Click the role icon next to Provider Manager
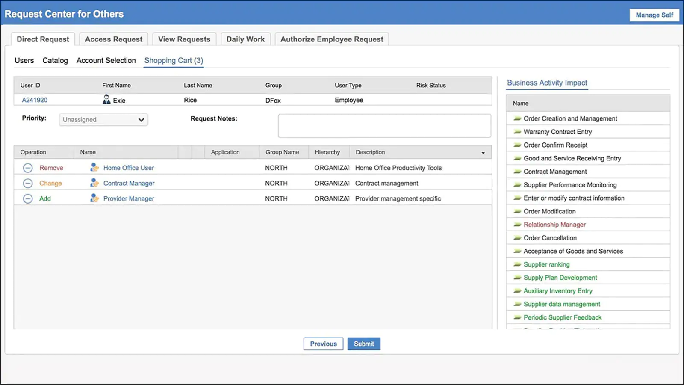 pyautogui.click(x=94, y=198)
